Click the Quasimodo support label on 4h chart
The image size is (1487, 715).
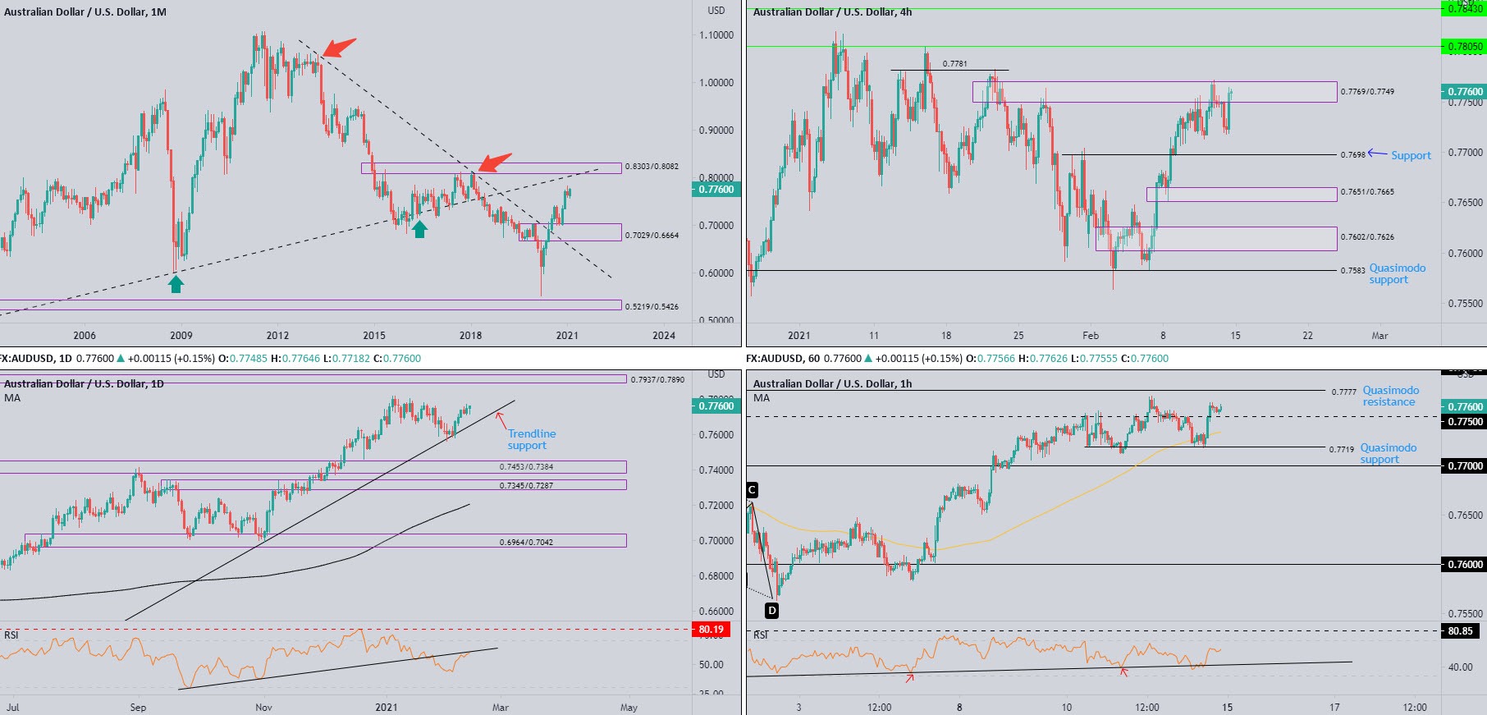pyautogui.click(x=1397, y=273)
